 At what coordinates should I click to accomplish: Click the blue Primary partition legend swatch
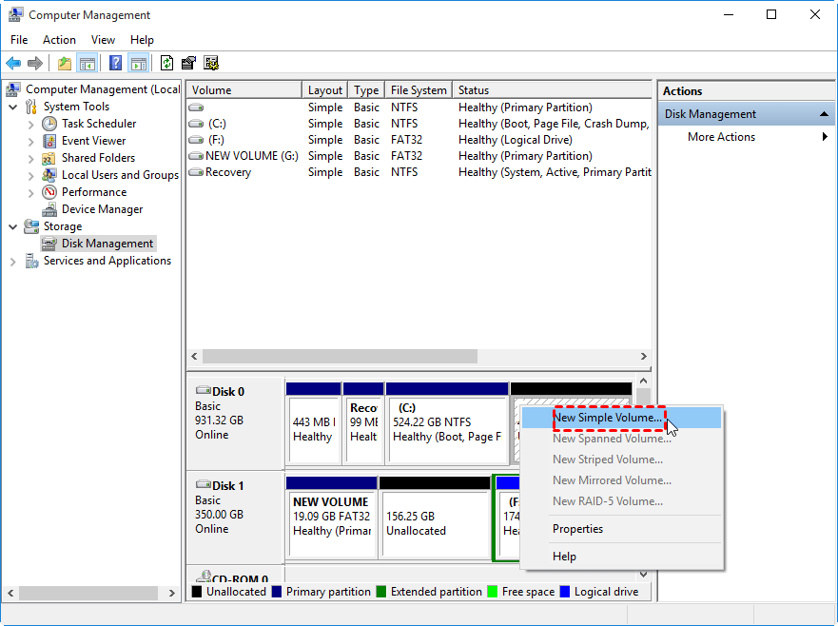coord(277,592)
